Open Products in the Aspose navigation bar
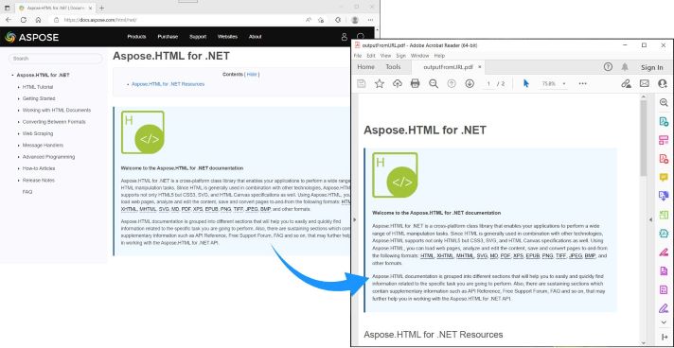 [136, 37]
